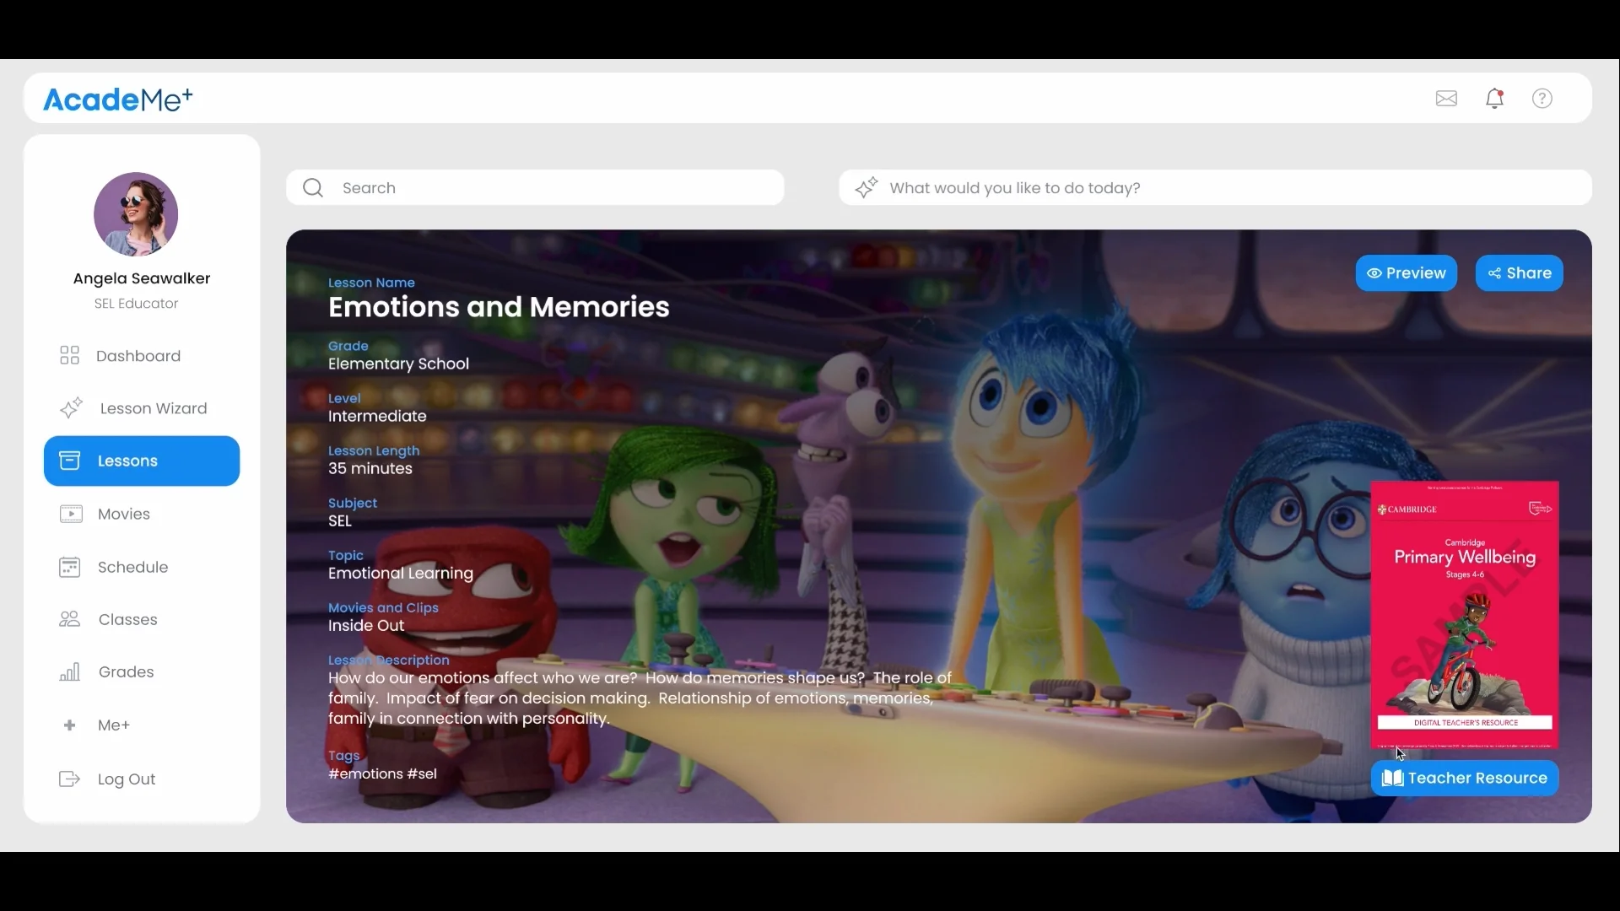
Task: Select the Lessons notebook icon
Action: 71,461
